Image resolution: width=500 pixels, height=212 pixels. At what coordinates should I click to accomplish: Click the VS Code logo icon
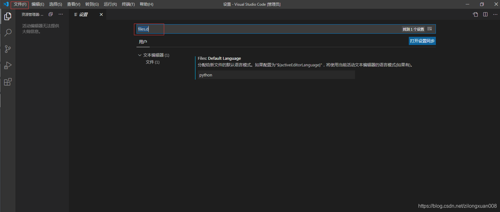point(6,4)
